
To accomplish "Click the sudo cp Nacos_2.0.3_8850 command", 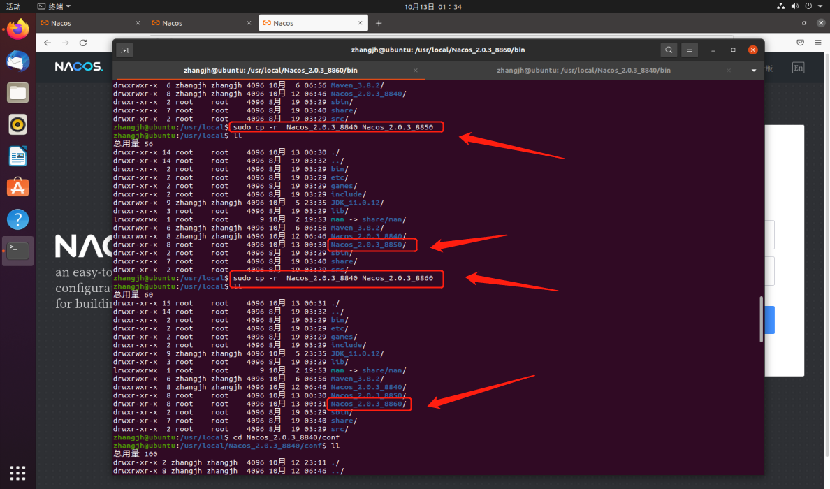I will point(333,127).
